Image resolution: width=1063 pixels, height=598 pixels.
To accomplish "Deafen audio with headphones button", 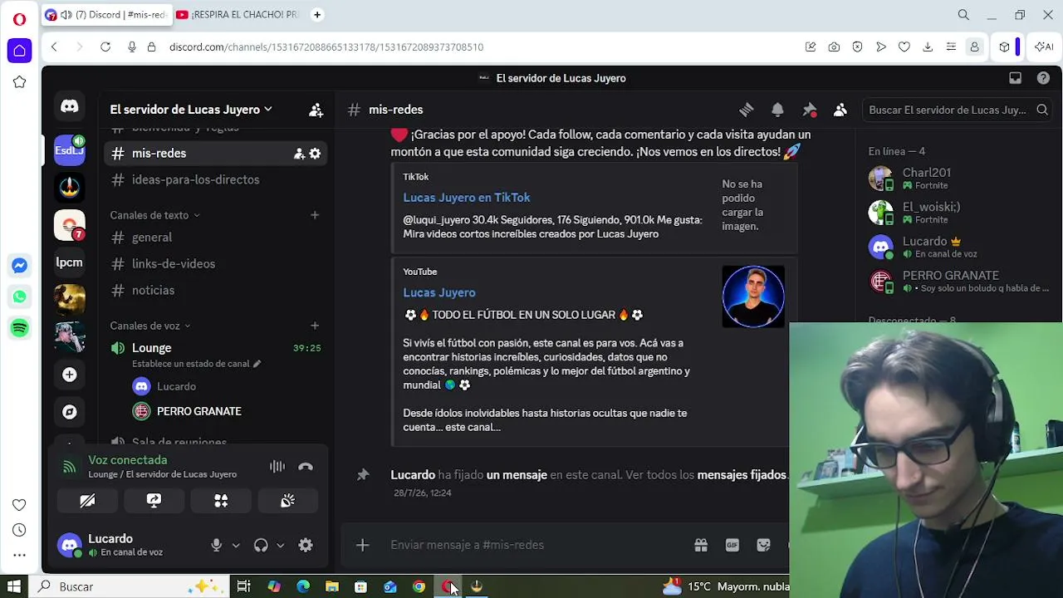I will click(x=261, y=545).
